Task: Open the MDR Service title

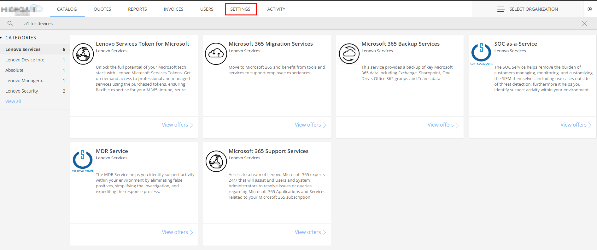Action: (112, 151)
